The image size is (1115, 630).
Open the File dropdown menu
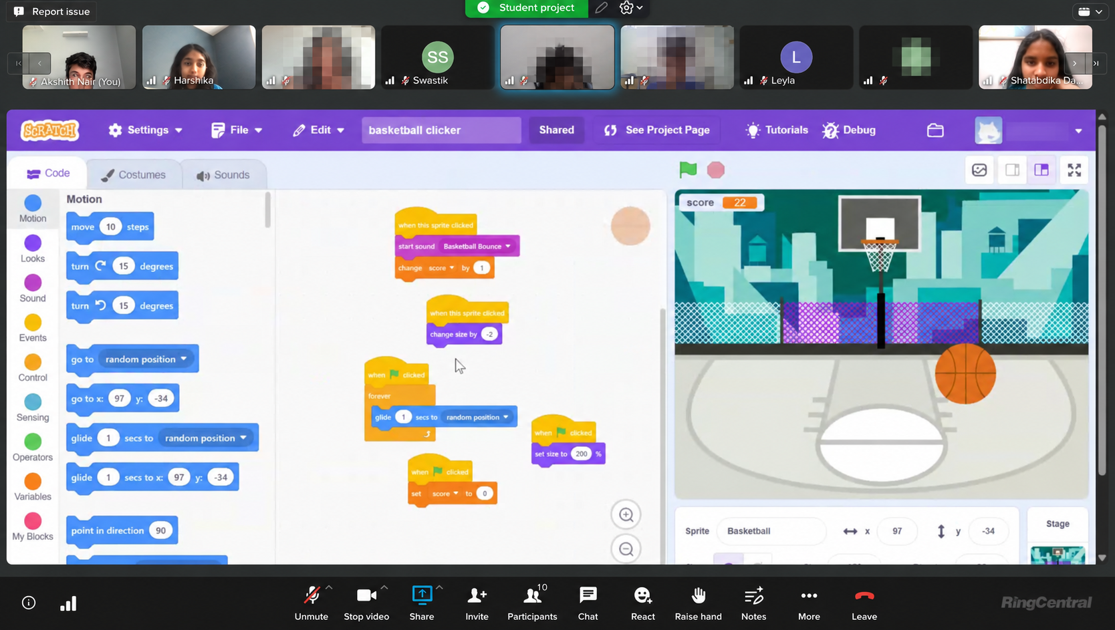coord(237,130)
